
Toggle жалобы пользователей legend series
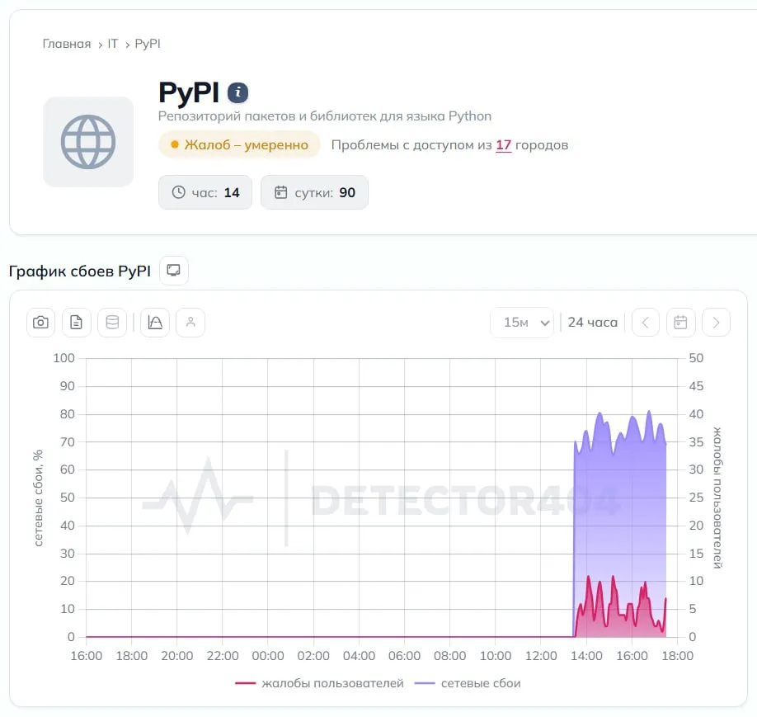tap(319, 683)
